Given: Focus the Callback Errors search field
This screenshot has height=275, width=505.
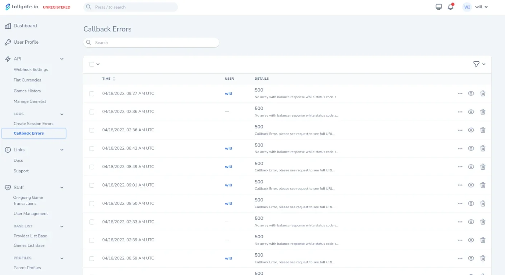Looking at the screenshot, I should pos(151,43).
